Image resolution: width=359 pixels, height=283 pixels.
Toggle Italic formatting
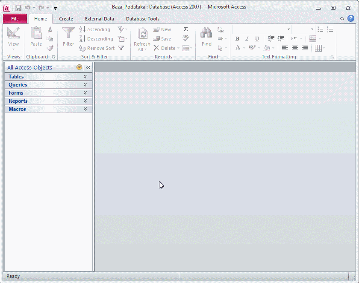click(x=247, y=39)
